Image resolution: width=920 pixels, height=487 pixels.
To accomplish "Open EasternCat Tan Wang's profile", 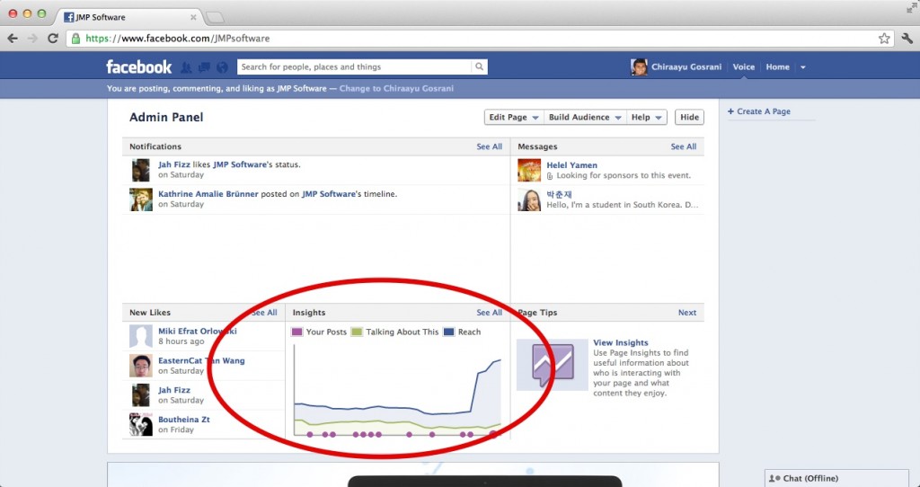I will click(201, 360).
